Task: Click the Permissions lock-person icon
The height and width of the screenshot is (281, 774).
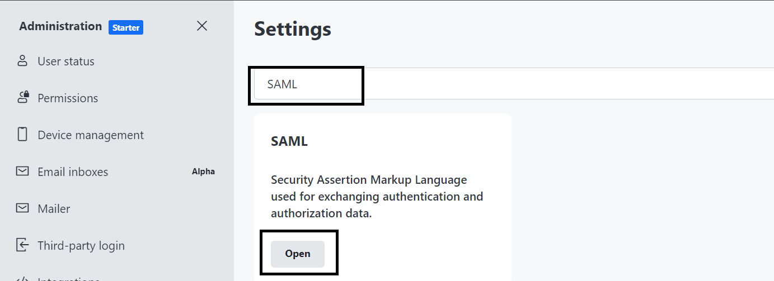Action: 22,98
